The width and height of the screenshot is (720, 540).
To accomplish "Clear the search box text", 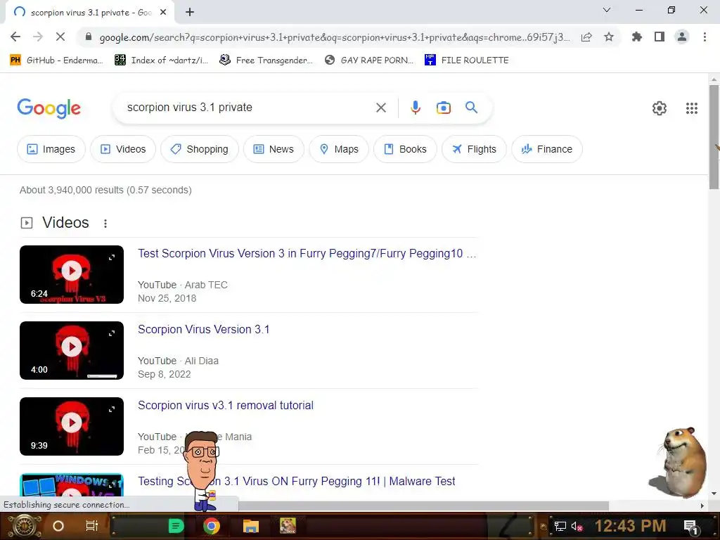I will point(380,108).
